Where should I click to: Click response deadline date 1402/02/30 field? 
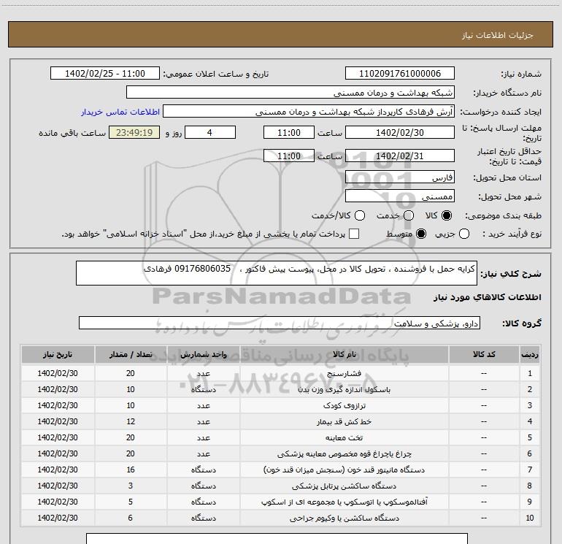400,132
